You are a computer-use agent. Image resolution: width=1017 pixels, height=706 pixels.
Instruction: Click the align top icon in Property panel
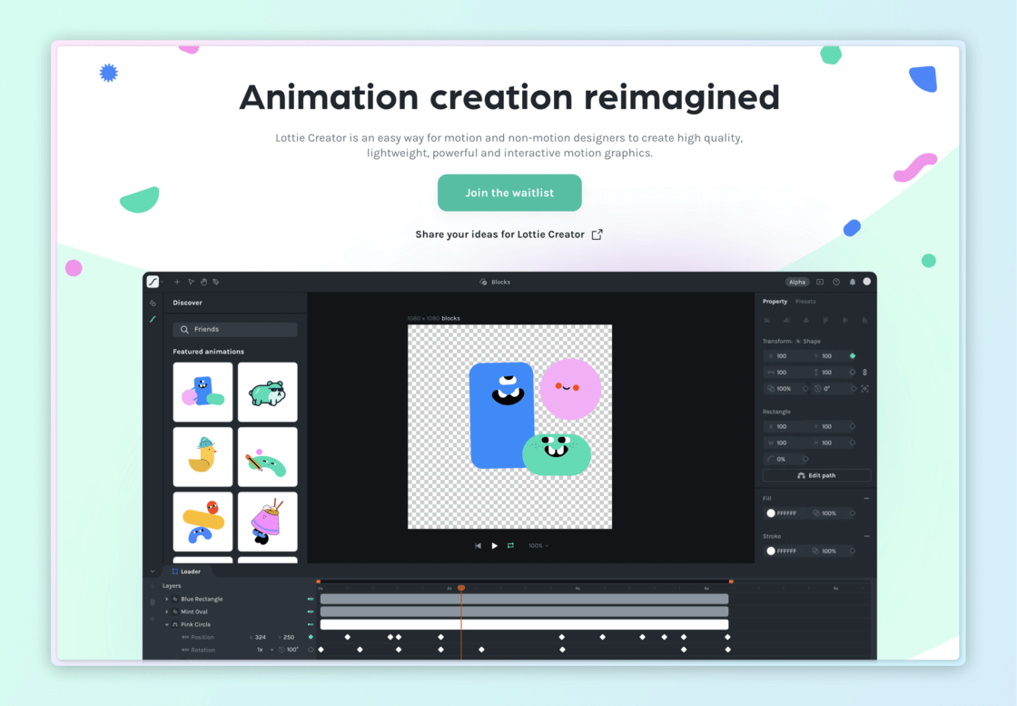click(825, 320)
